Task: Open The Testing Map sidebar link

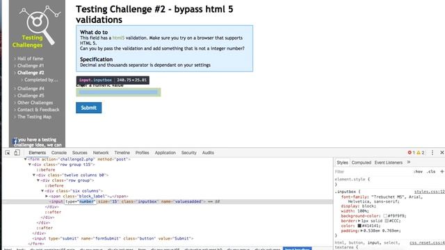Action: (x=34, y=117)
